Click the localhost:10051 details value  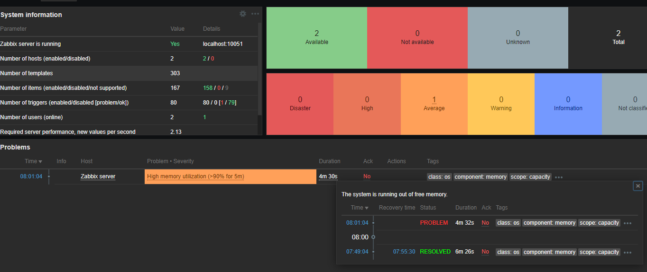tap(223, 44)
